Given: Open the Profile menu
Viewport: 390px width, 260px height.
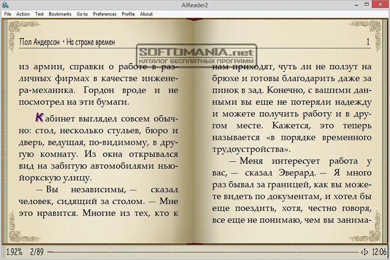Looking at the screenshot, I should coord(128,14).
